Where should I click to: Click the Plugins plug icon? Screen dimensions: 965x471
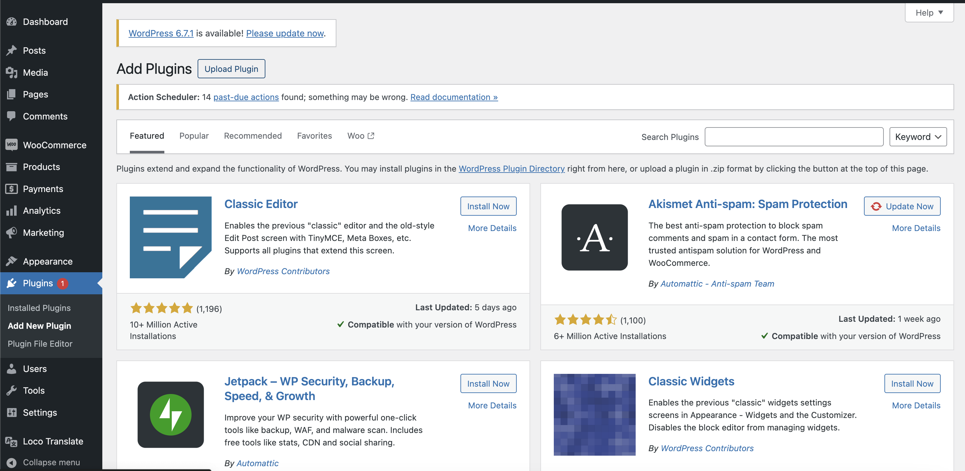[12, 283]
